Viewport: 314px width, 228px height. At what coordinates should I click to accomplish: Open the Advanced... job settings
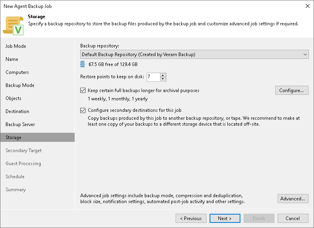(293, 199)
